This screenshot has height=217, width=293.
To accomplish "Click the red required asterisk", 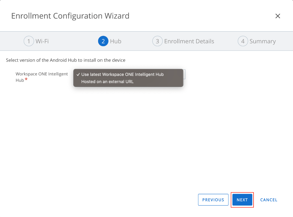I will (x=26, y=80).
